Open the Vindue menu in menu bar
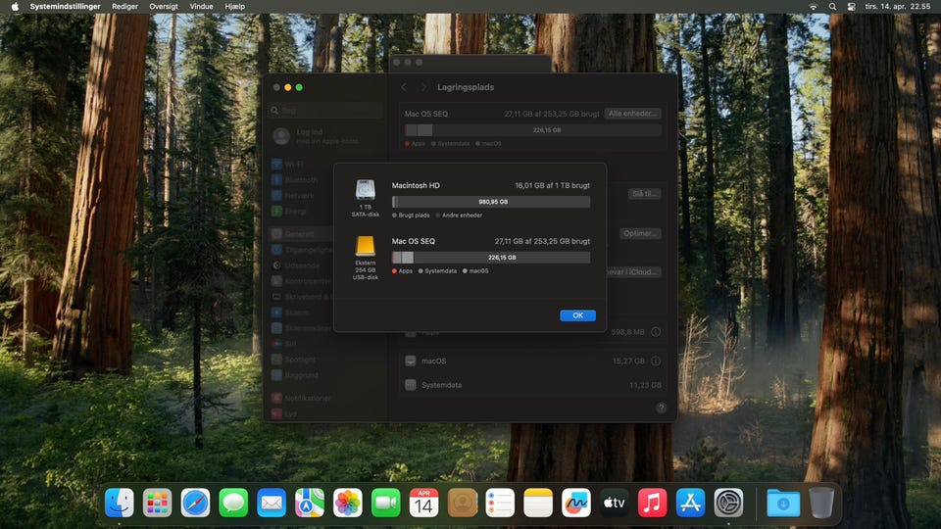941x529 pixels. pos(201,6)
